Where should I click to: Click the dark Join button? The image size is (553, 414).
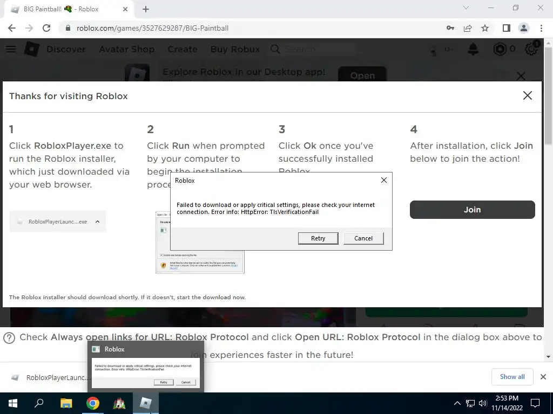472,210
